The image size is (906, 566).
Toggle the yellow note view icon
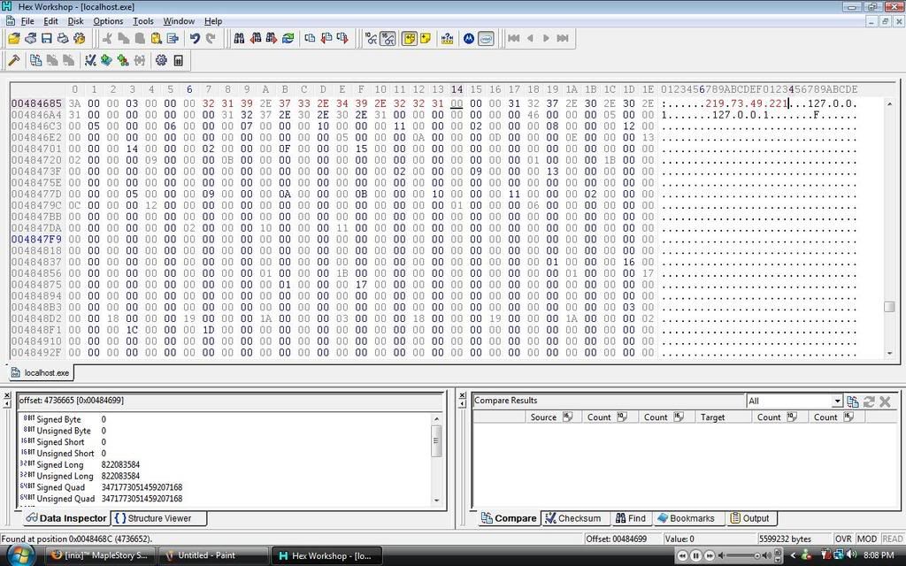click(x=409, y=39)
